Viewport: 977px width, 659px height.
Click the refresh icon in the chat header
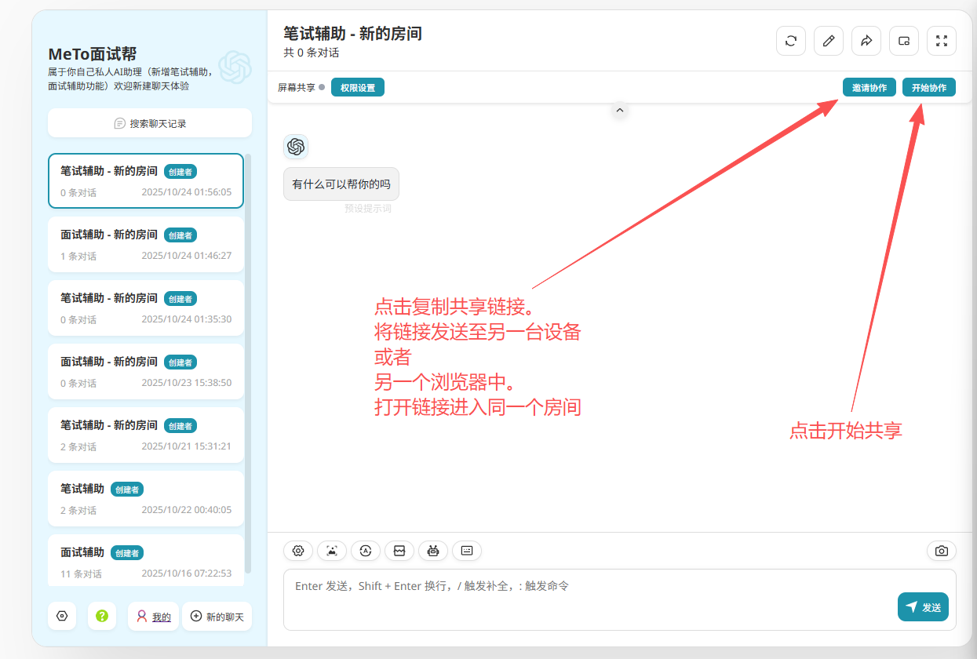(791, 41)
